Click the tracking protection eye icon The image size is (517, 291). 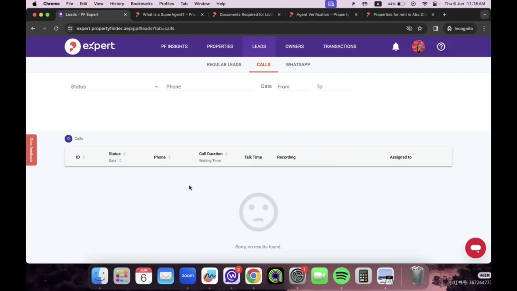click(409, 28)
